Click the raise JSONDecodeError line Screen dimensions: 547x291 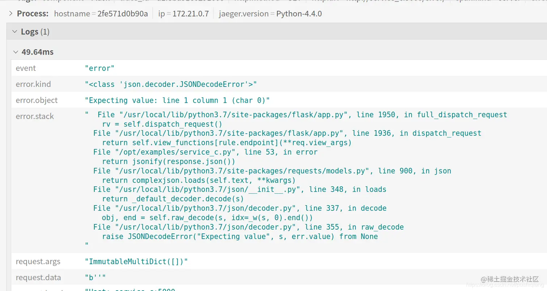click(240, 236)
